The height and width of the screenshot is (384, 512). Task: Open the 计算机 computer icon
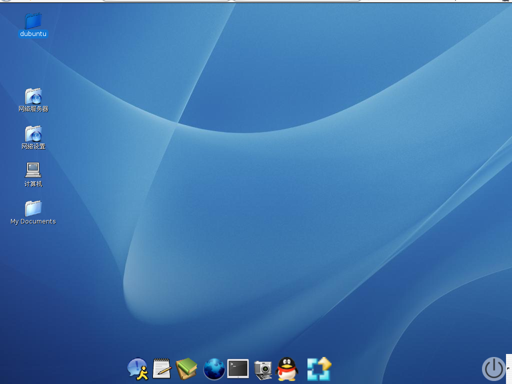pos(33,170)
